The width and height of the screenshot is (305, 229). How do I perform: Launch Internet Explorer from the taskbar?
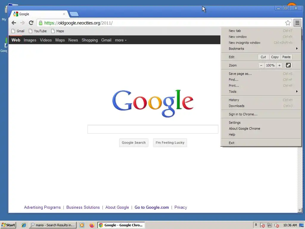(24, 225)
